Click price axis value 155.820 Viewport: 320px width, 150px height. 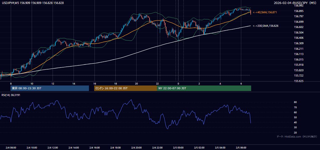click(x=299, y=70)
